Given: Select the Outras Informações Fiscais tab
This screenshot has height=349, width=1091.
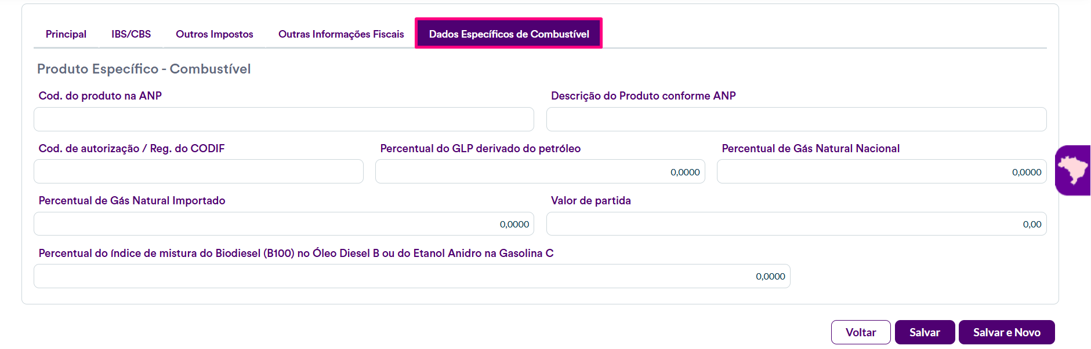Looking at the screenshot, I should (x=341, y=34).
